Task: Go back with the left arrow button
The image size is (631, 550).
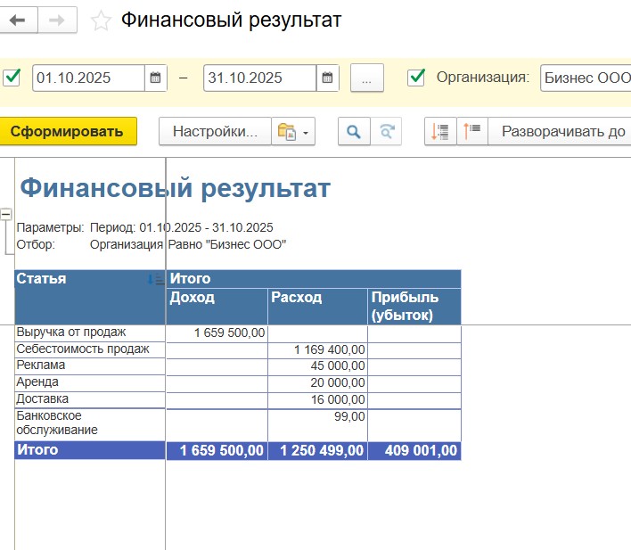Action: pyautogui.click(x=18, y=20)
